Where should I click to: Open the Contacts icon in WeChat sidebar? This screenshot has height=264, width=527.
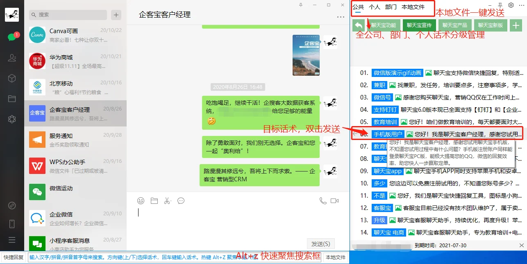point(12,58)
